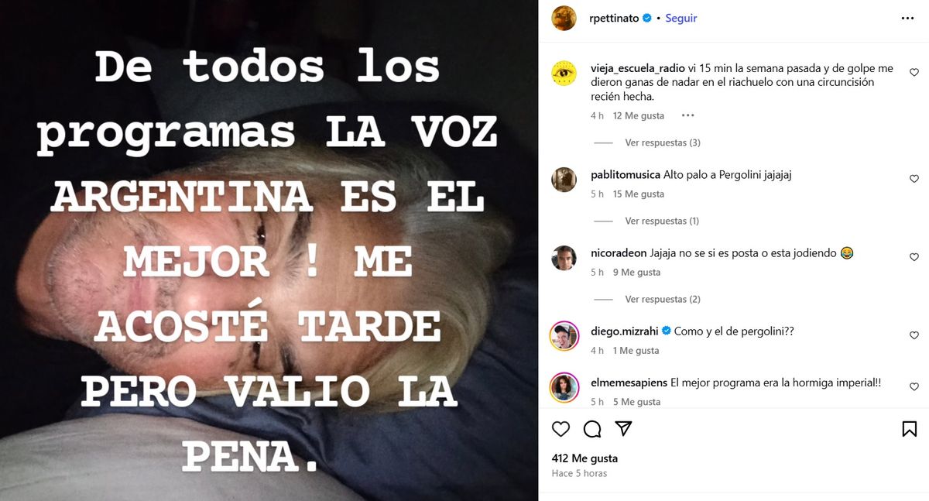929x501 pixels.
Task: Expand replies under vieja_escuela_radio comment
Action: 663,142
